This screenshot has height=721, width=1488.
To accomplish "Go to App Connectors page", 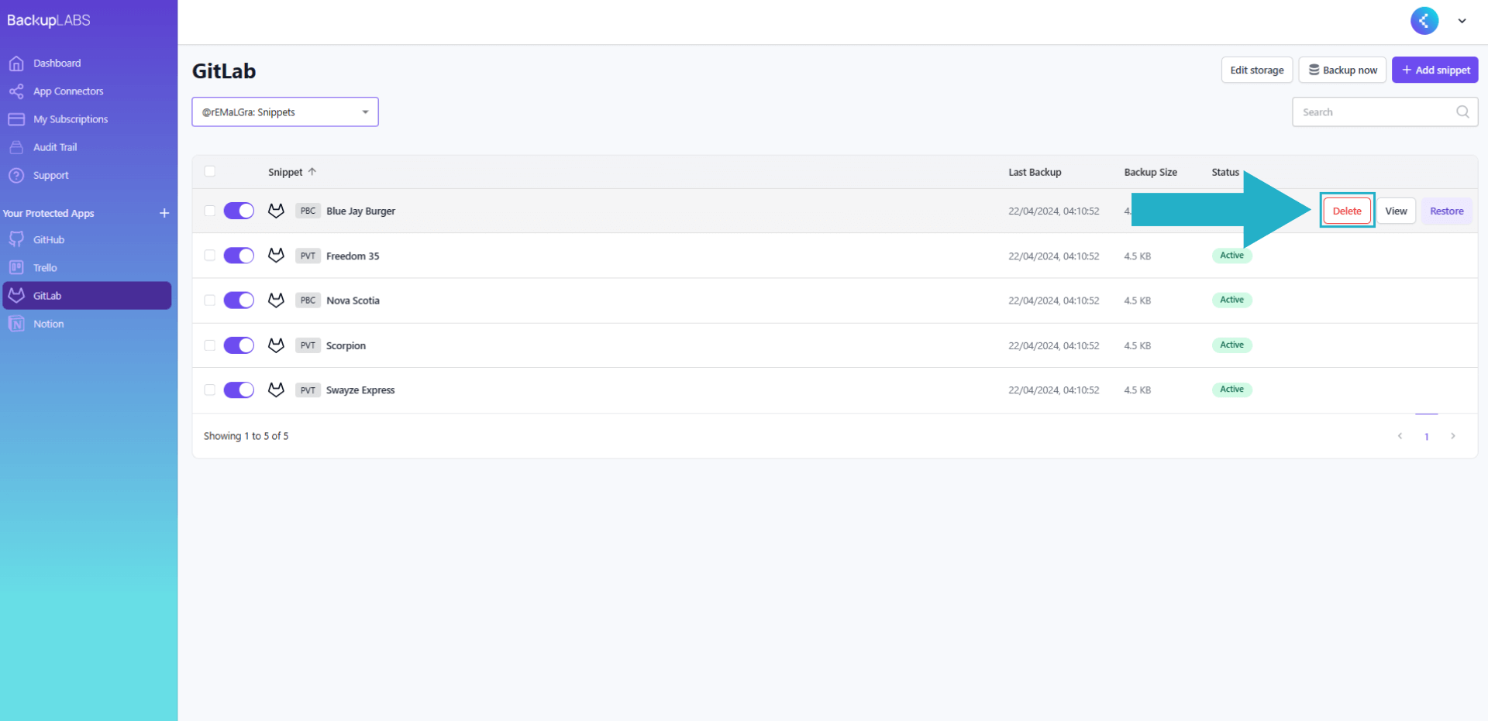I will coord(68,91).
